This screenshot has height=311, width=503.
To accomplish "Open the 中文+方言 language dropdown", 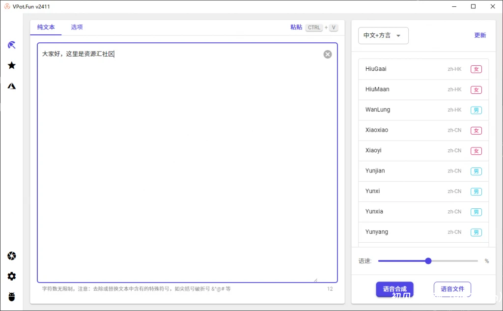I will pyautogui.click(x=383, y=35).
